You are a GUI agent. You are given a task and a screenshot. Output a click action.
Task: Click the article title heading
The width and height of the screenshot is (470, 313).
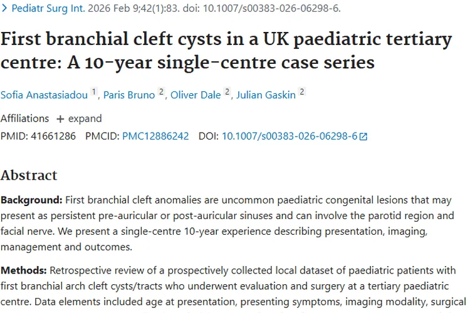tap(226, 51)
